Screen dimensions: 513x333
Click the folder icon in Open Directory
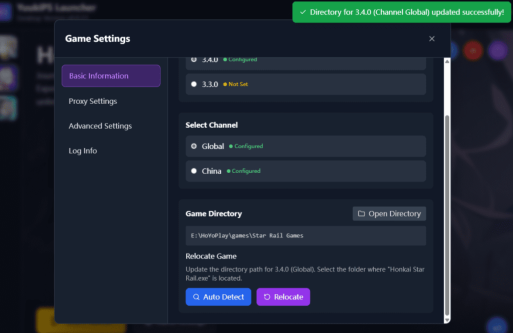pos(361,214)
